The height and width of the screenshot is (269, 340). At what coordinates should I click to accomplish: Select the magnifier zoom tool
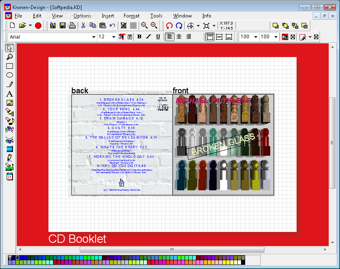pos(10,57)
